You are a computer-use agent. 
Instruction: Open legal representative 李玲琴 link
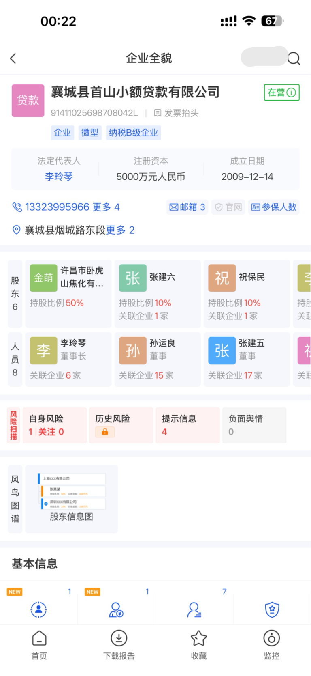tap(59, 177)
